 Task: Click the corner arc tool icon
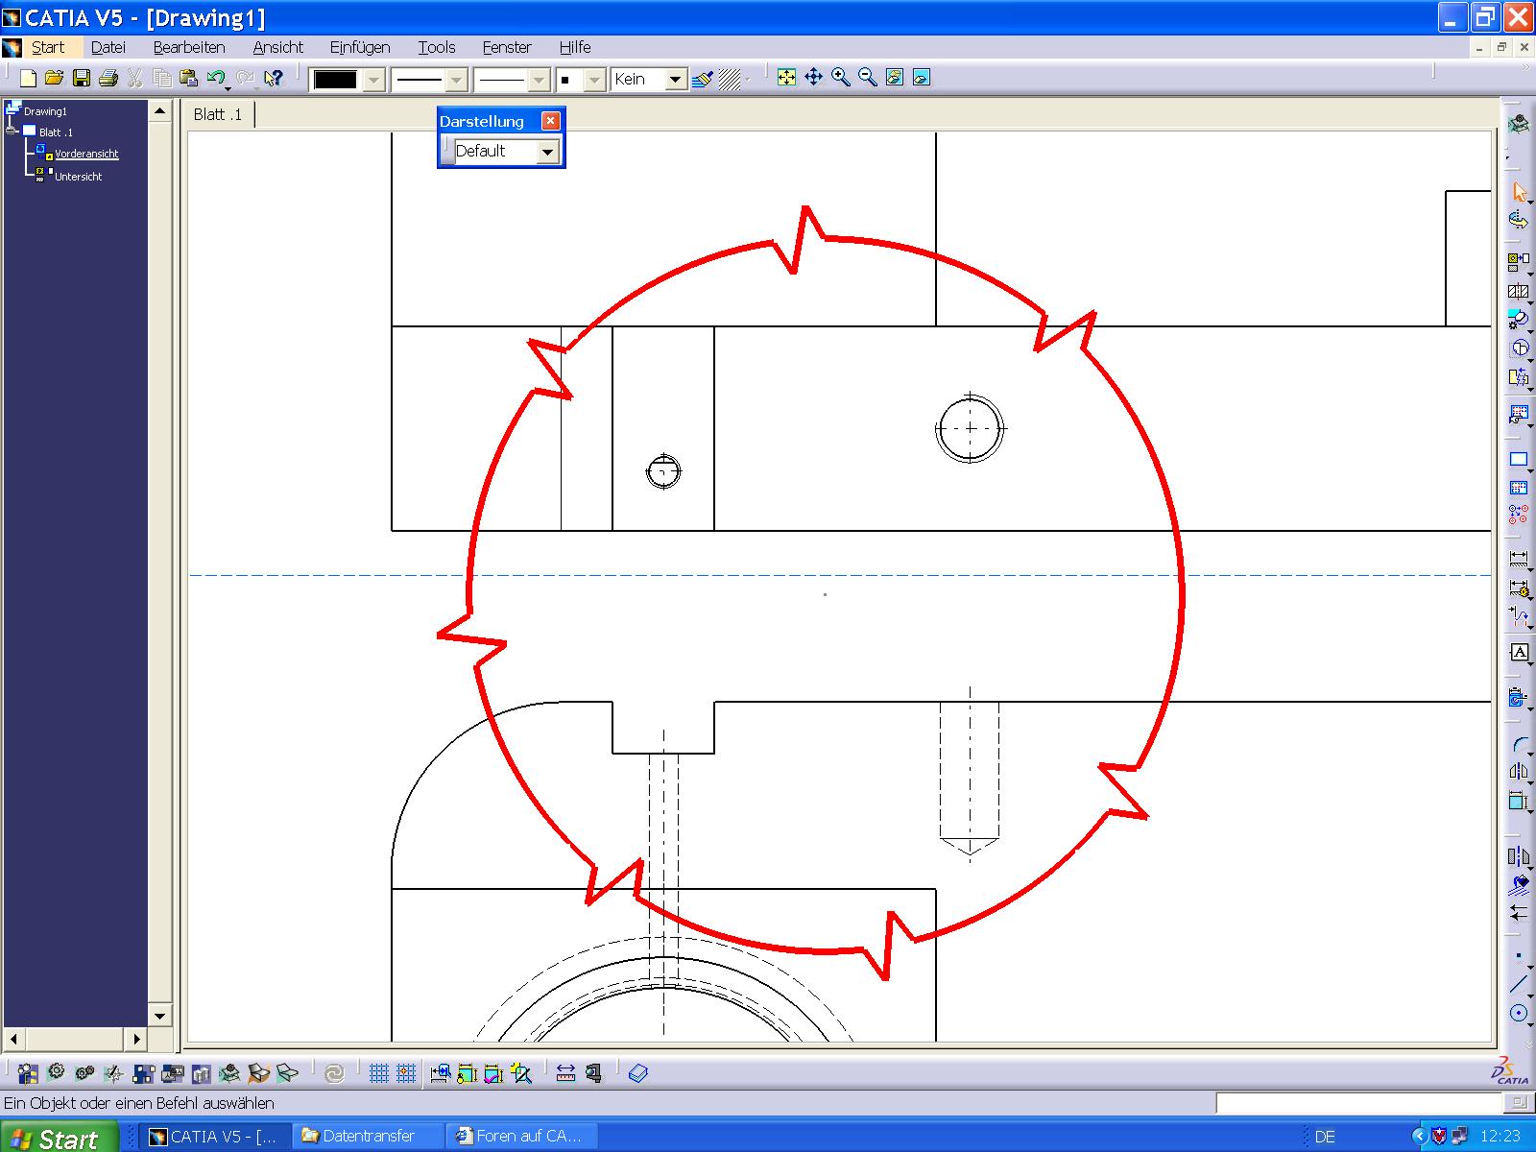1519,744
